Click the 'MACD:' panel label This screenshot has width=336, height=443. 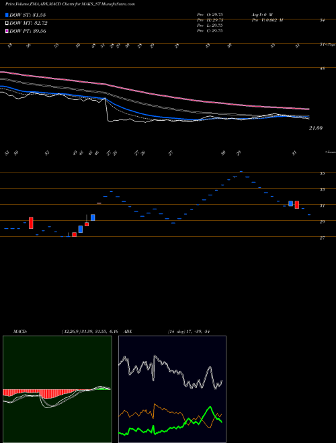pos(20,332)
